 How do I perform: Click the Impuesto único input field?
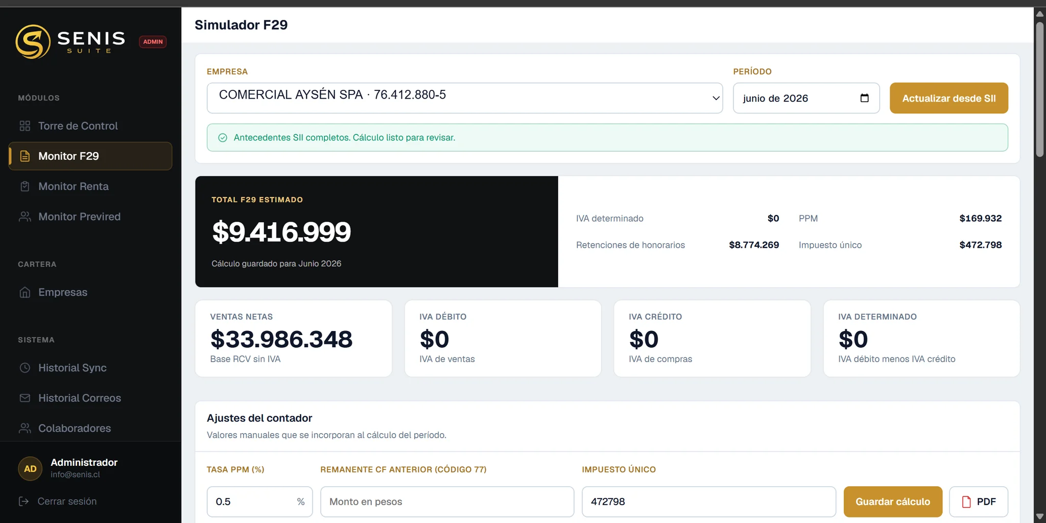(x=709, y=502)
